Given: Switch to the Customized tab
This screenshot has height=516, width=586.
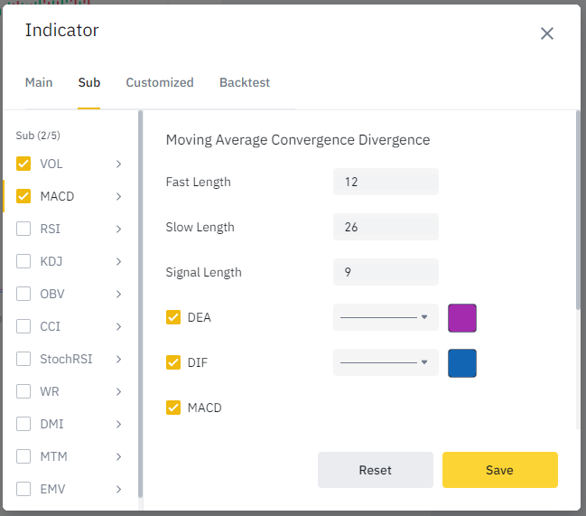Looking at the screenshot, I should click(x=160, y=82).
